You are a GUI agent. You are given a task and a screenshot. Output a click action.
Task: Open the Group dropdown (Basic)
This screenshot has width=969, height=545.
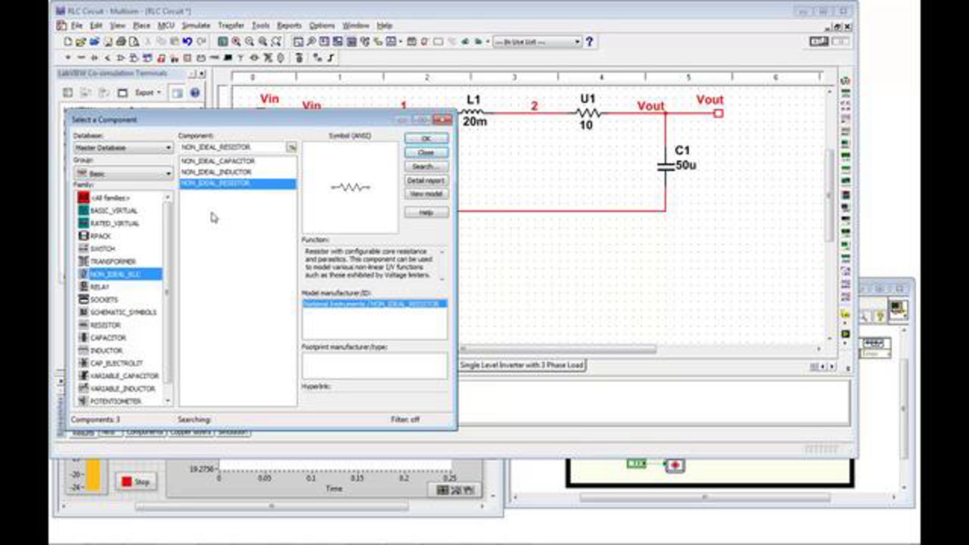pos(124,174)
